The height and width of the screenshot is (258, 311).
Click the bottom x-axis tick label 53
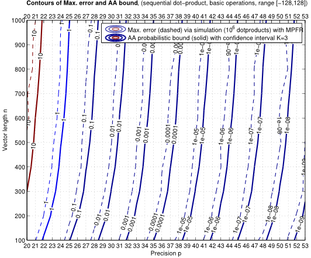pyautogui.click(x=305, y=246)
